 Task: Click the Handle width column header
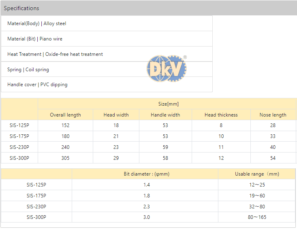(165, 115)
